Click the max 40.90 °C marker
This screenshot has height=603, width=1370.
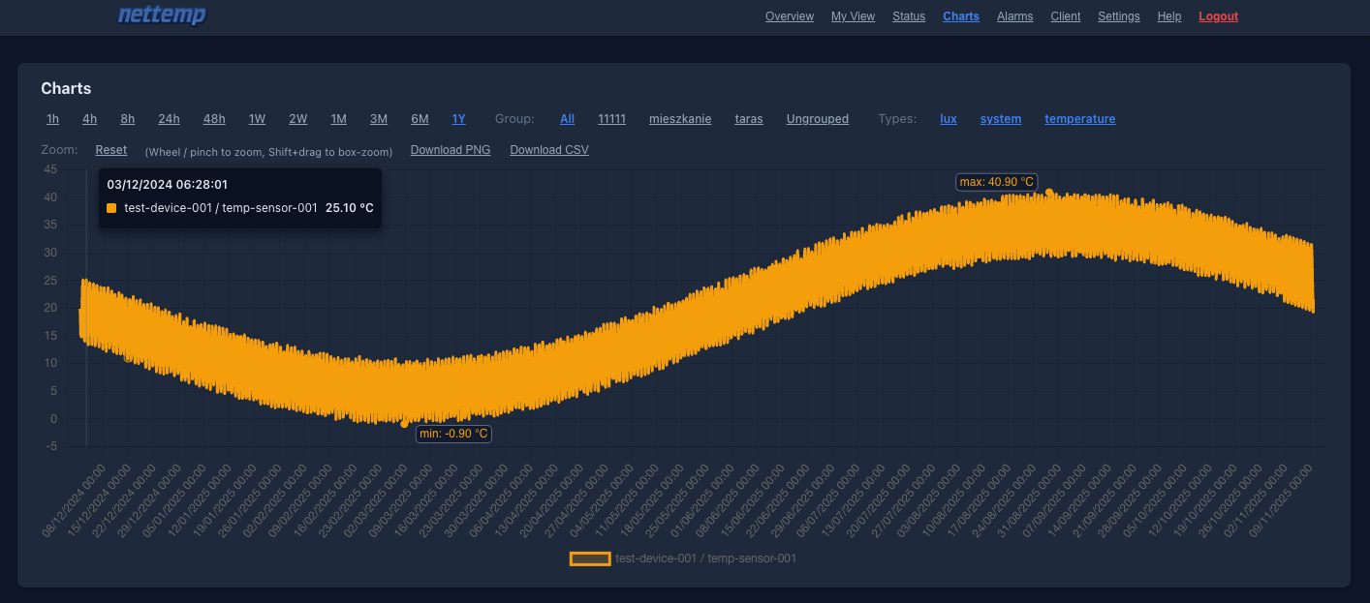click(x=996, y=181)
